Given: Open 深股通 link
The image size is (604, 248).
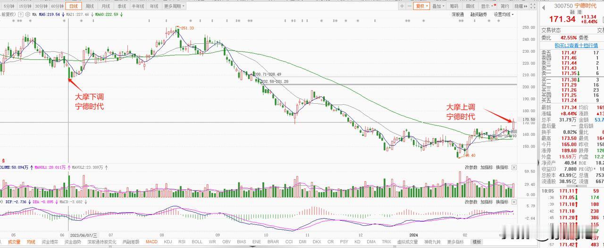Looking at the screenshot, I should pyautogui.click(x=458, y=15).
